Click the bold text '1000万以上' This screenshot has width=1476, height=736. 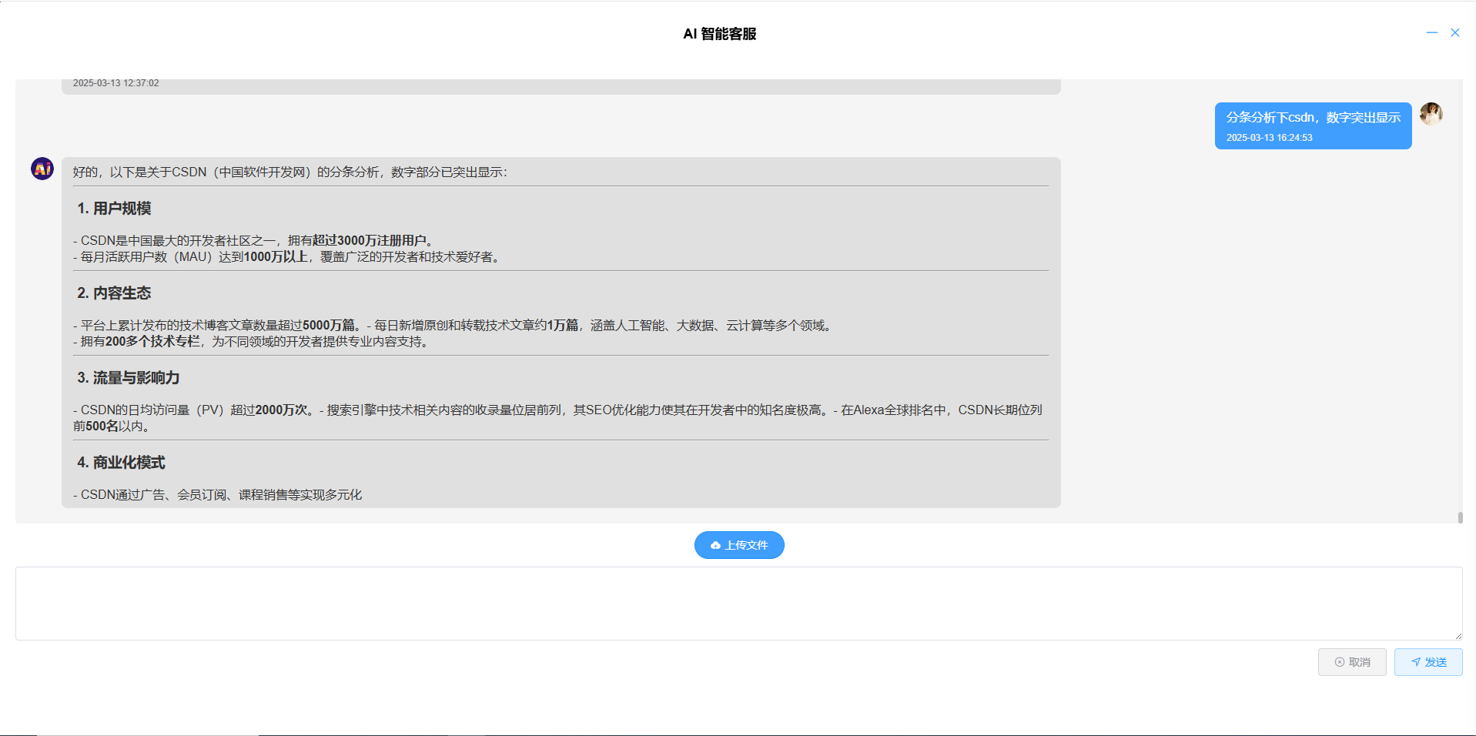coord(276,257)
